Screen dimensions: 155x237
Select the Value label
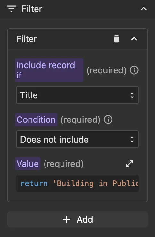[28, 164]
